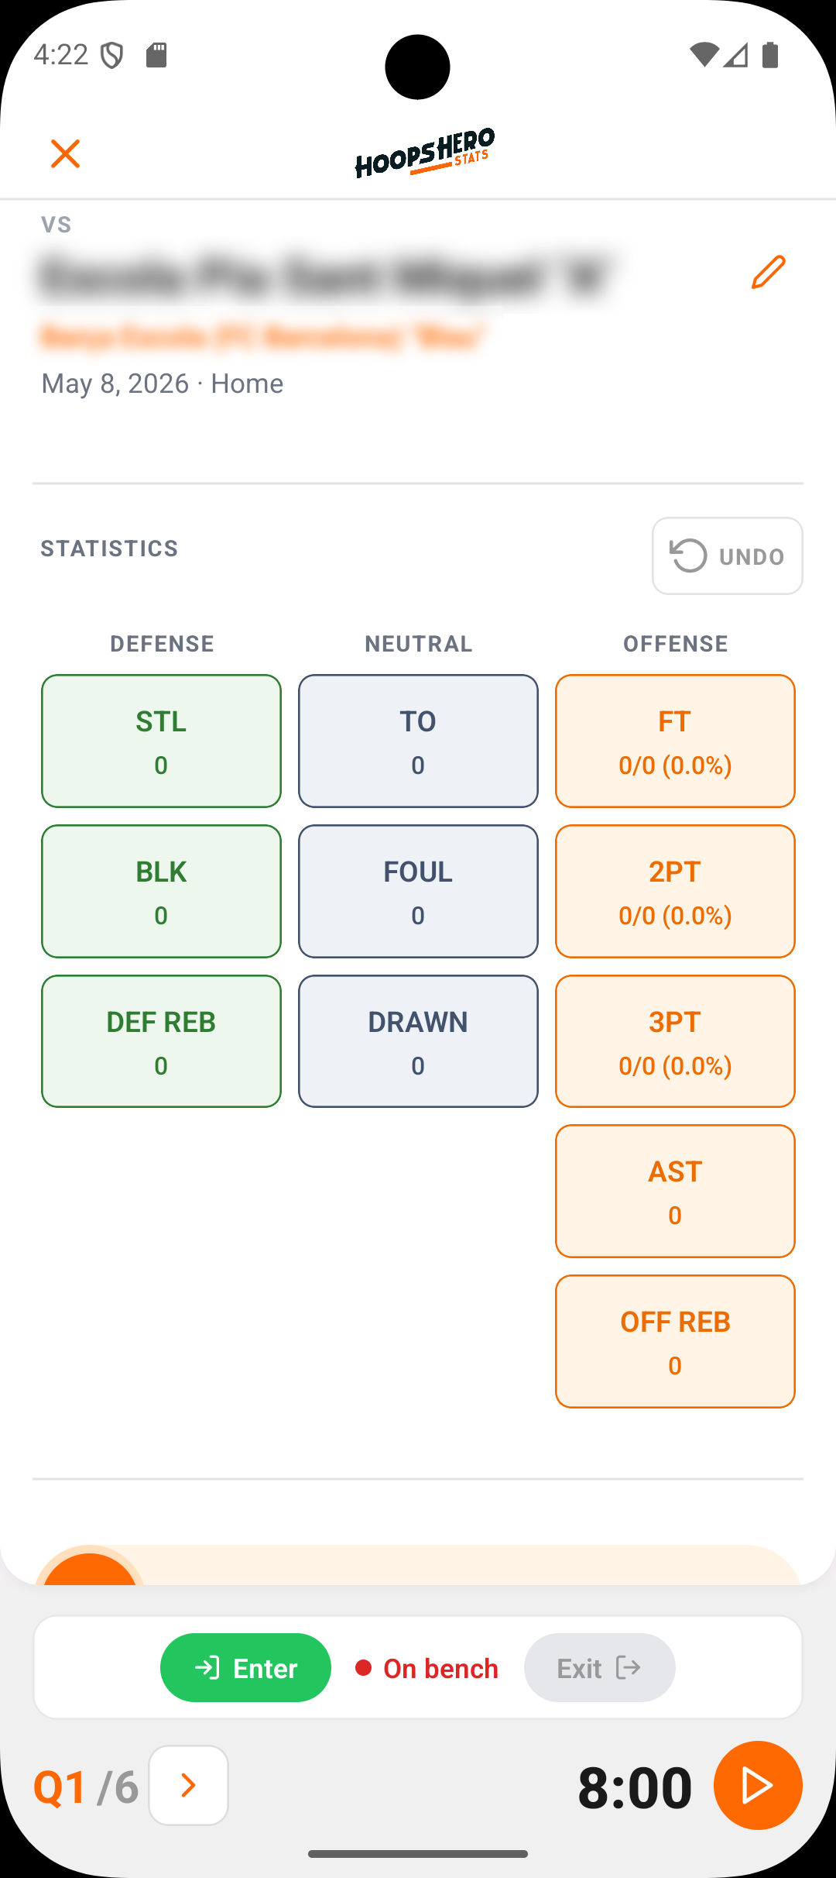Tap the orange X close icon
The image size is (836, 1878).
point(65,153)
